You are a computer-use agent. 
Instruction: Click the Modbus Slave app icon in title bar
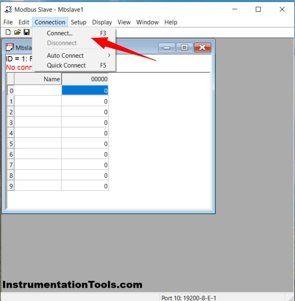pyautogui.click(x=8, y=9)
